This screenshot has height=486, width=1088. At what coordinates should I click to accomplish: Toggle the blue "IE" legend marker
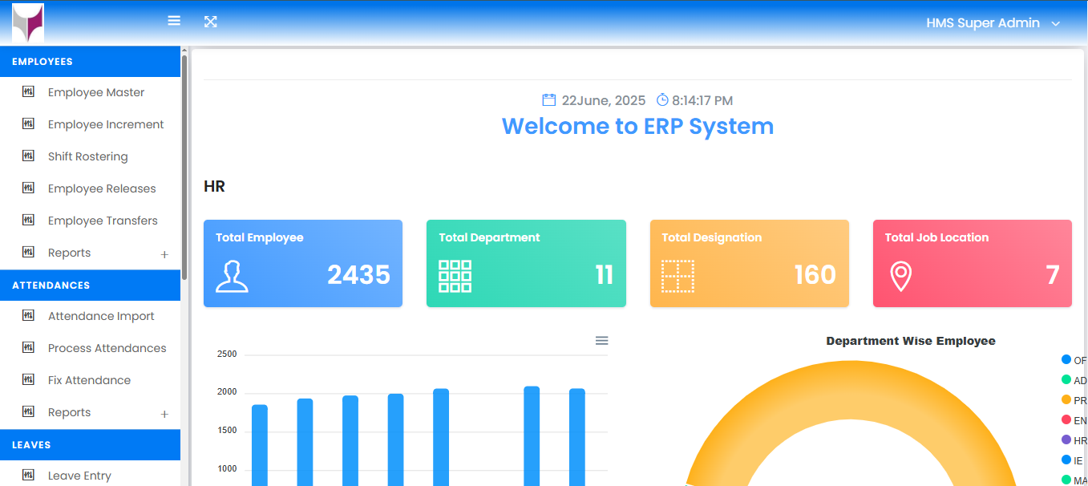click(1066, 460)
